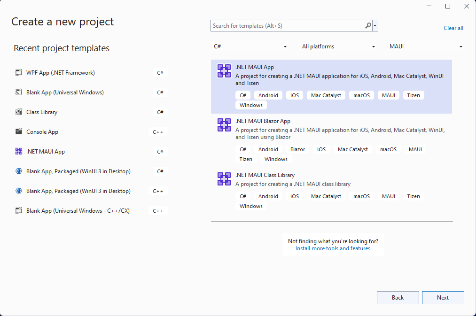Select the .NET MAUI App template icon

pos(224,70)
